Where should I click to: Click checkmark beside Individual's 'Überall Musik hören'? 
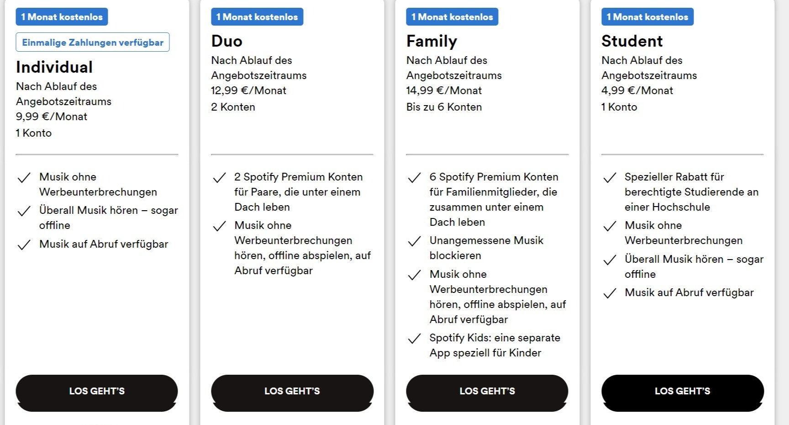coord(24,211)
